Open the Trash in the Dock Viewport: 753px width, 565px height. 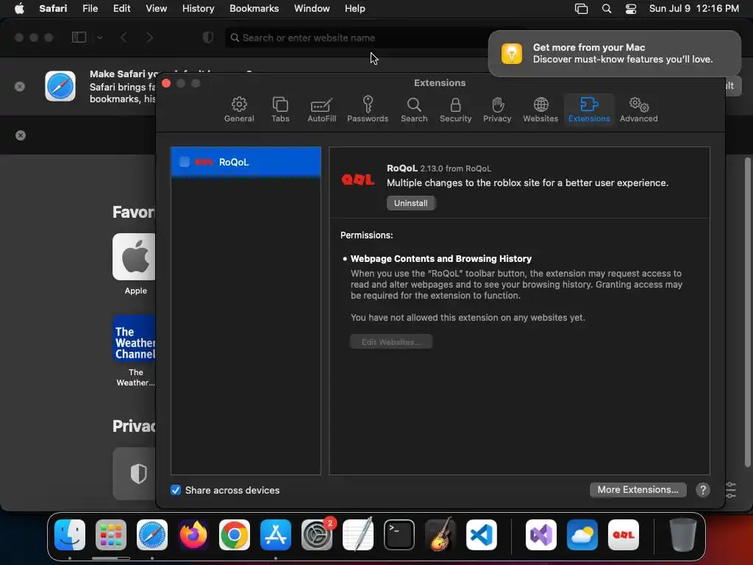(x=682, y=534)
